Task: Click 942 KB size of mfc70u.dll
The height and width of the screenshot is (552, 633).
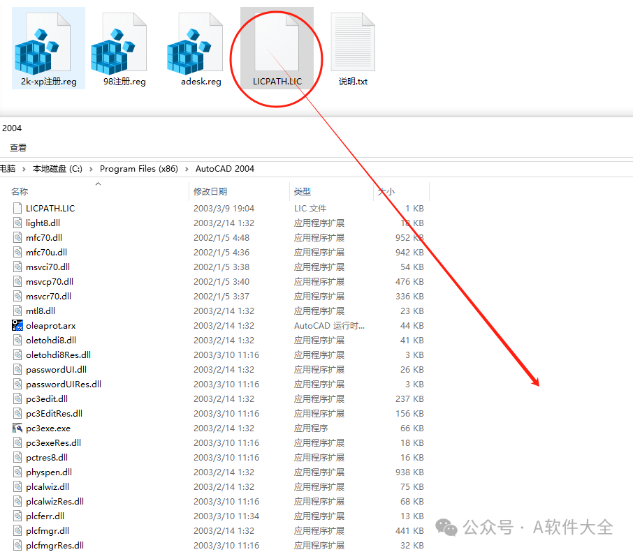Action: 409,252
